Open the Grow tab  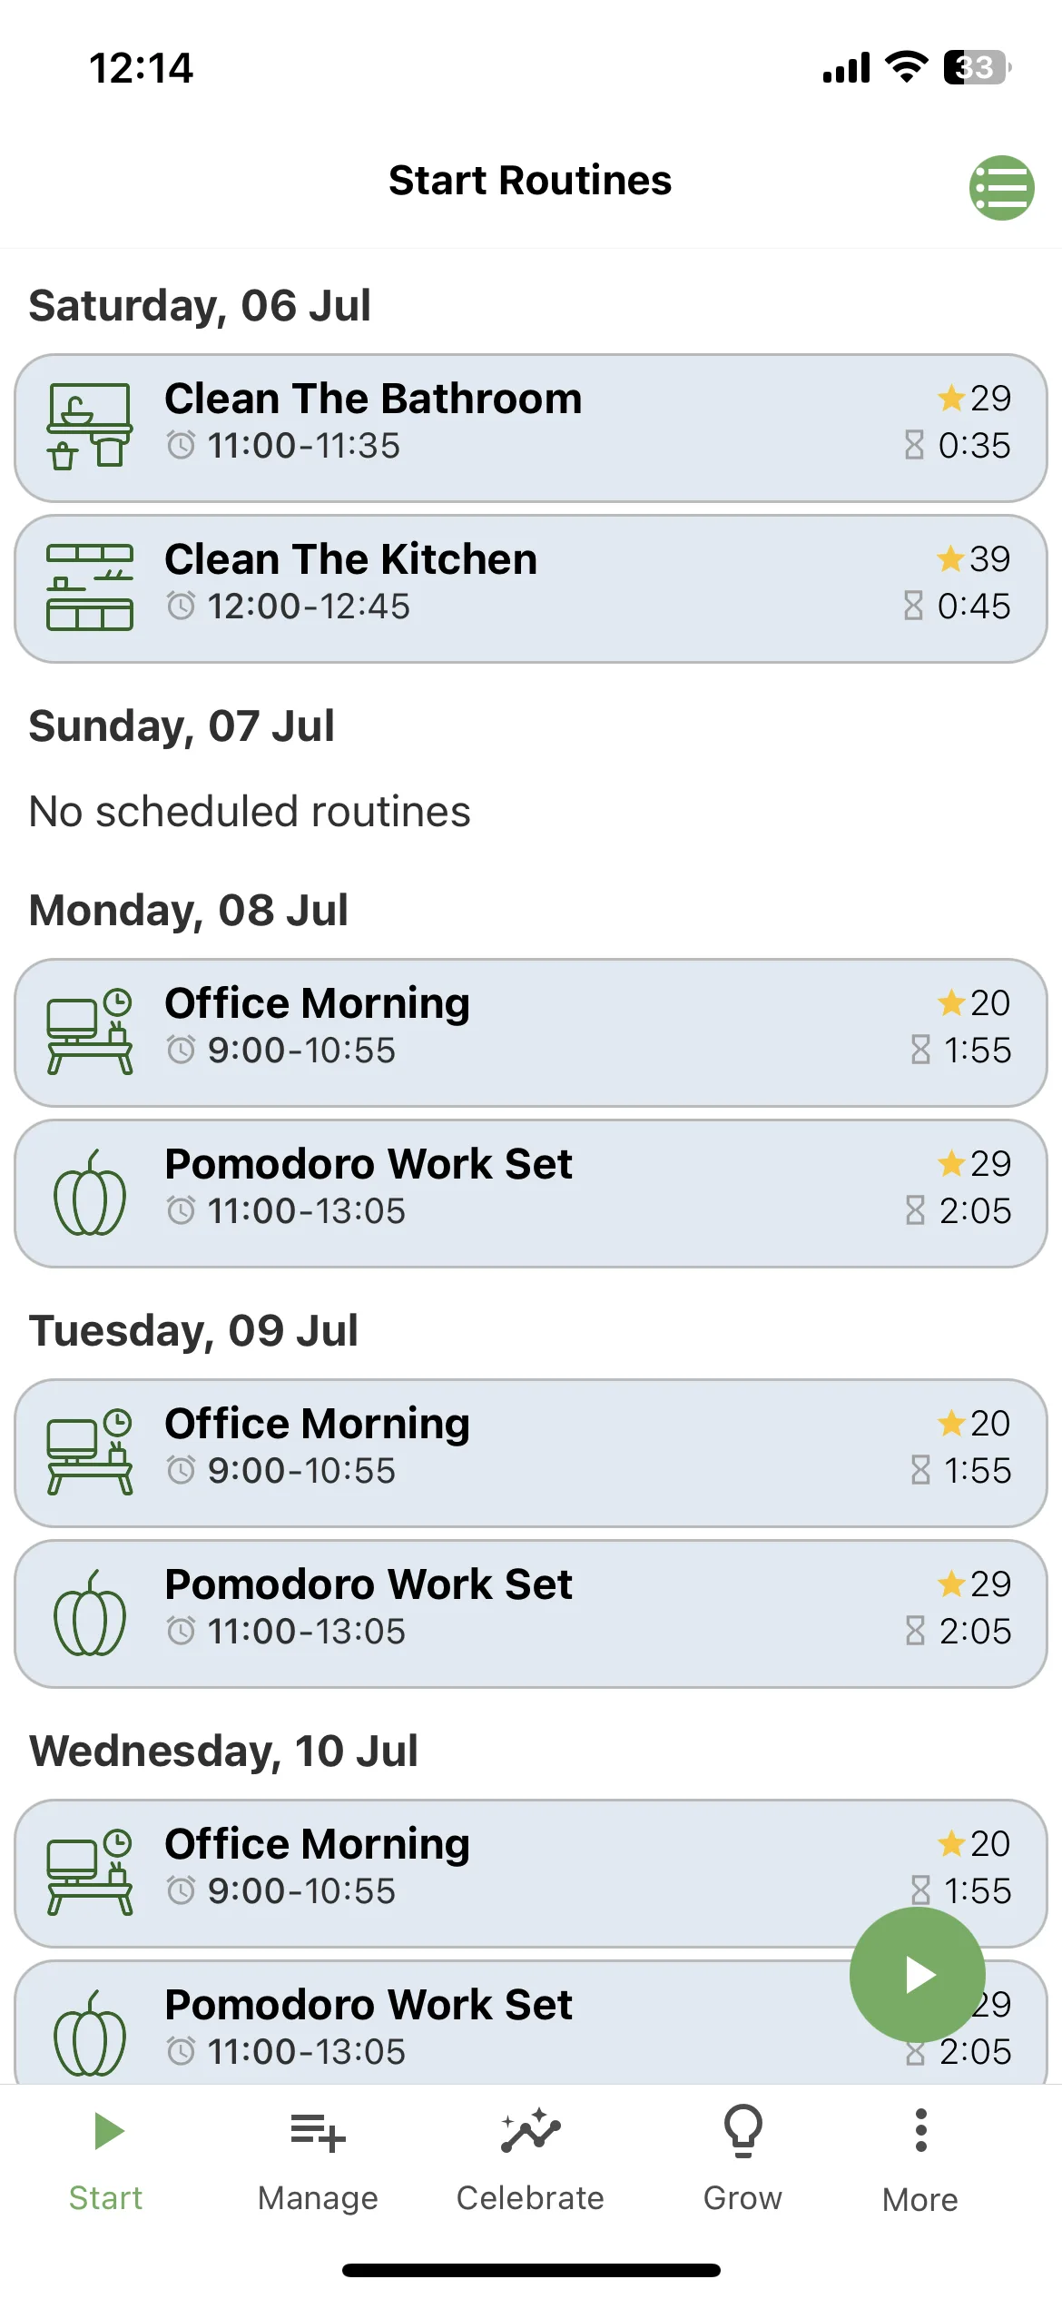point(742,2159)
